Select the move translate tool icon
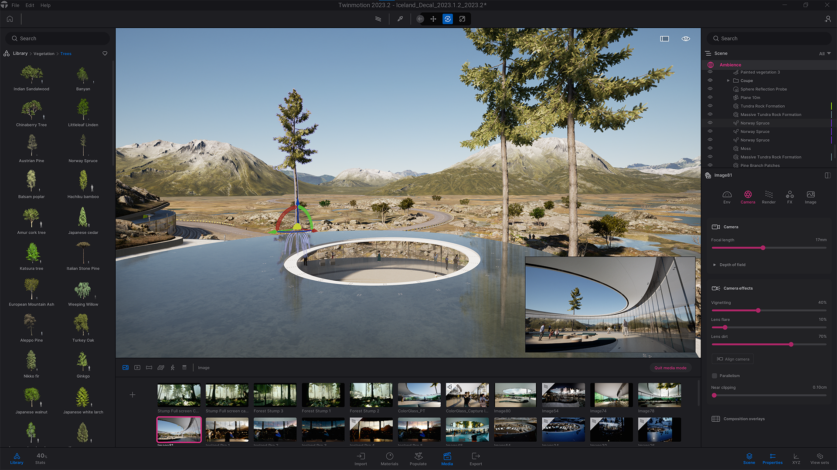Image resolution: width=837 pixels, height=470 pixels. (x=433, y=19)
